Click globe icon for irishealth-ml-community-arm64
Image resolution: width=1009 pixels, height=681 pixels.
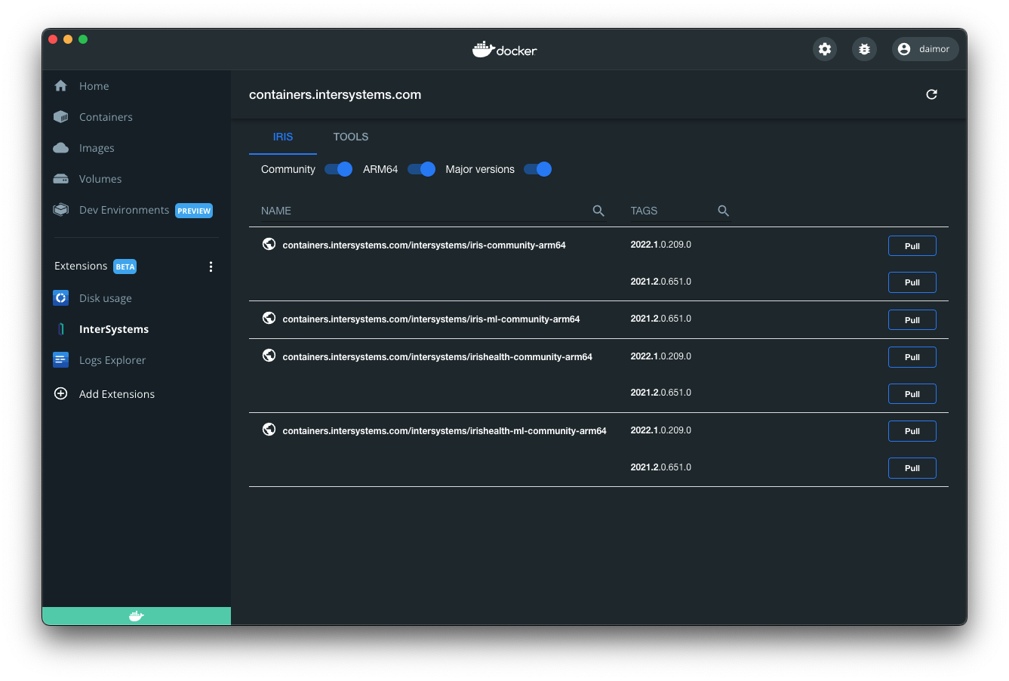269,430
